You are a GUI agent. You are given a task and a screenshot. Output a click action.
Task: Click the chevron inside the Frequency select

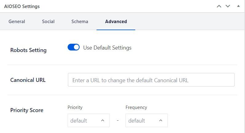pos(161,120)
